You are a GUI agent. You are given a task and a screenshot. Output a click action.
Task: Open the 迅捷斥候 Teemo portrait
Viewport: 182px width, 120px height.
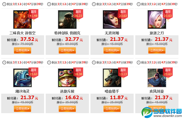tap(67, 78)
